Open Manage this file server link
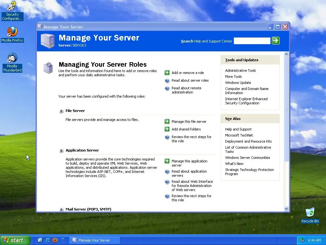The image size is (326, 245). (189, 122)
